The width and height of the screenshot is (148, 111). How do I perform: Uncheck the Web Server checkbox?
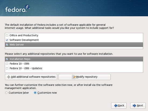[7, 45]
